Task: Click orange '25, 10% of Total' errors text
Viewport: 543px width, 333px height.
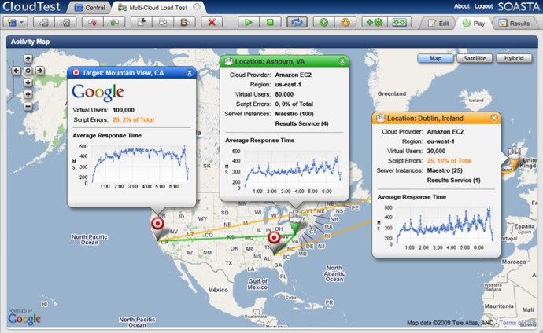Action: tap(449, 161)
